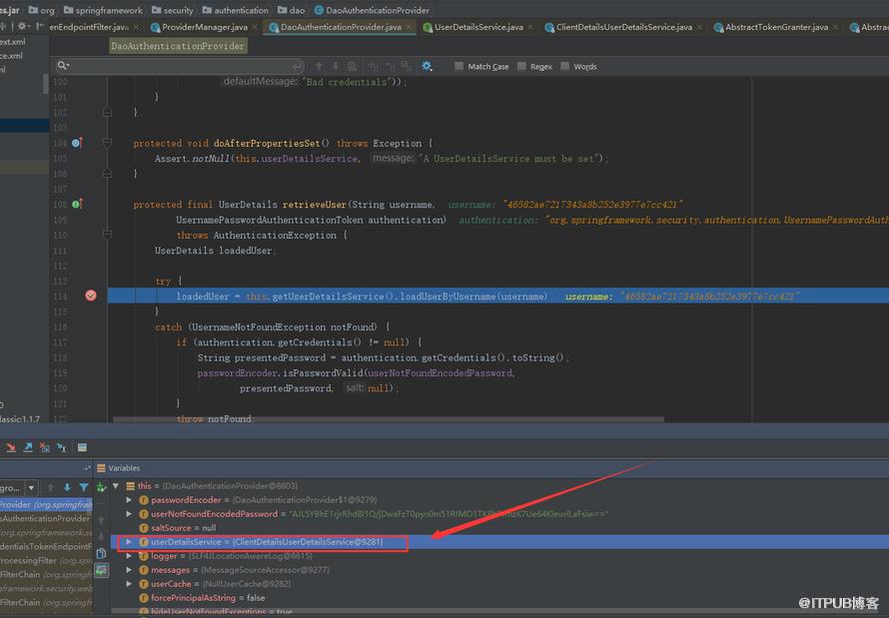Viewport: 889px width, 618px height.
Task: Expand the userDetailsService variable
Action: [x=129, y=542]
